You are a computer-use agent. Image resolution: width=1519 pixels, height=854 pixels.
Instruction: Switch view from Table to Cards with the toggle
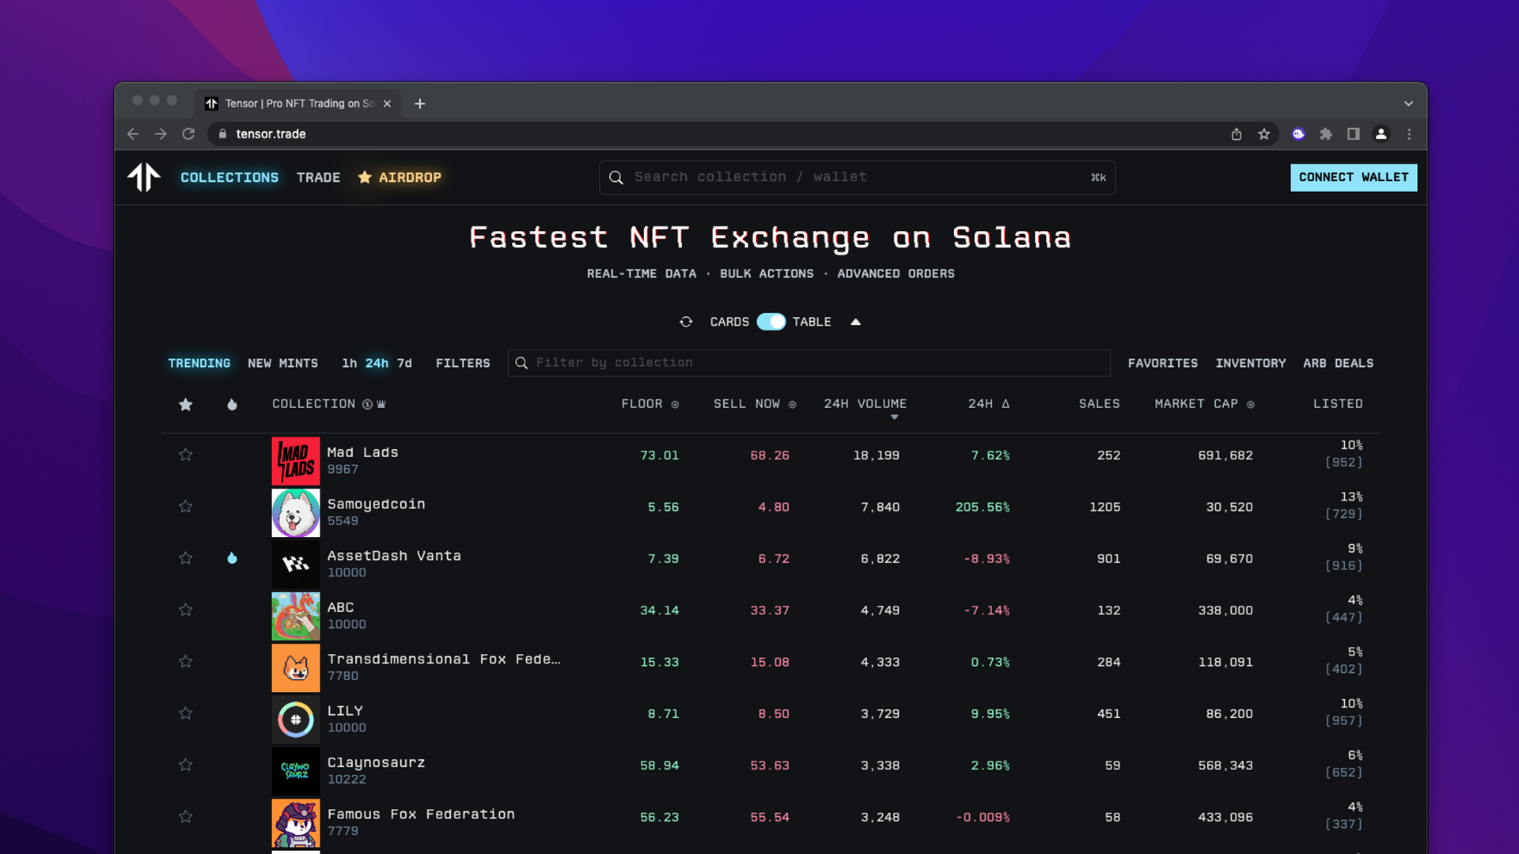click(x=773, y=322)
